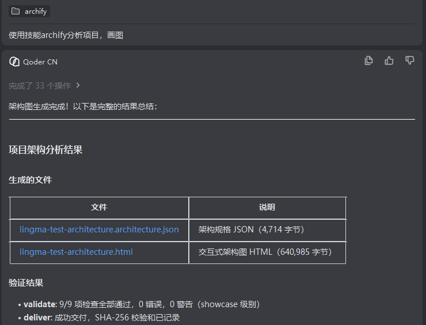
Task: Click the '架构规格 JSON (4,714 字节)' cell
Action: 267,230
